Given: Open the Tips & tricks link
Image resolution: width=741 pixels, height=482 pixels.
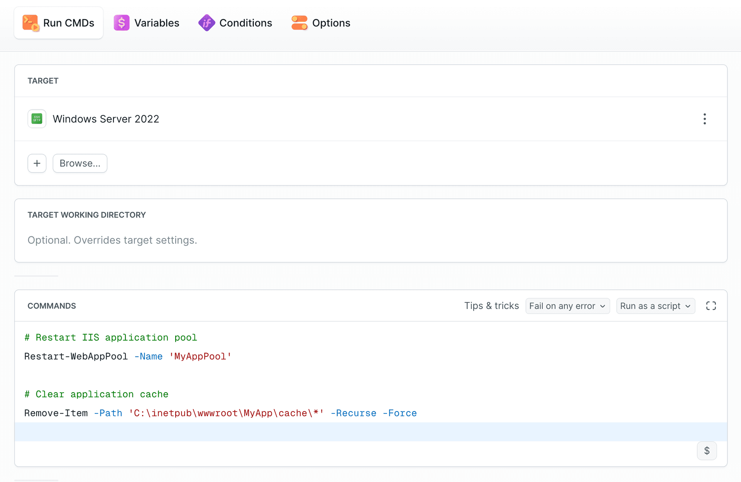Looking at the screenshot, I should (x=491, y=306).
